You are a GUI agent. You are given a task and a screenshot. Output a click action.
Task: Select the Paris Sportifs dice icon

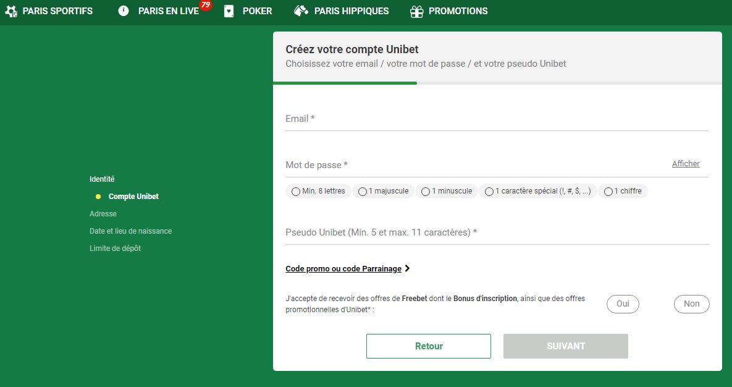coord(11,11)
